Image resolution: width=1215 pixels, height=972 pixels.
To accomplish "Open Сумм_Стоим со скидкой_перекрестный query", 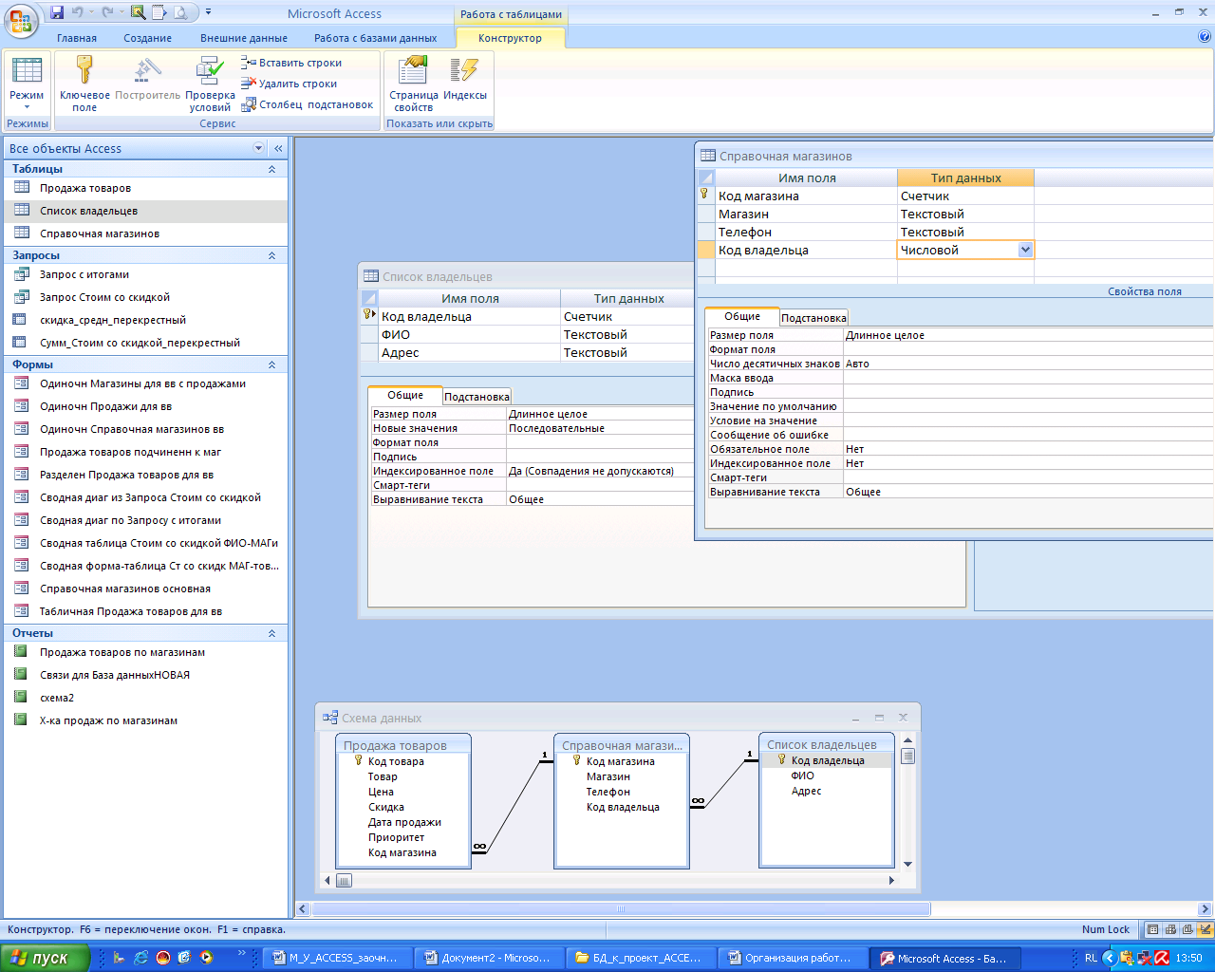I will click(145, 343).
